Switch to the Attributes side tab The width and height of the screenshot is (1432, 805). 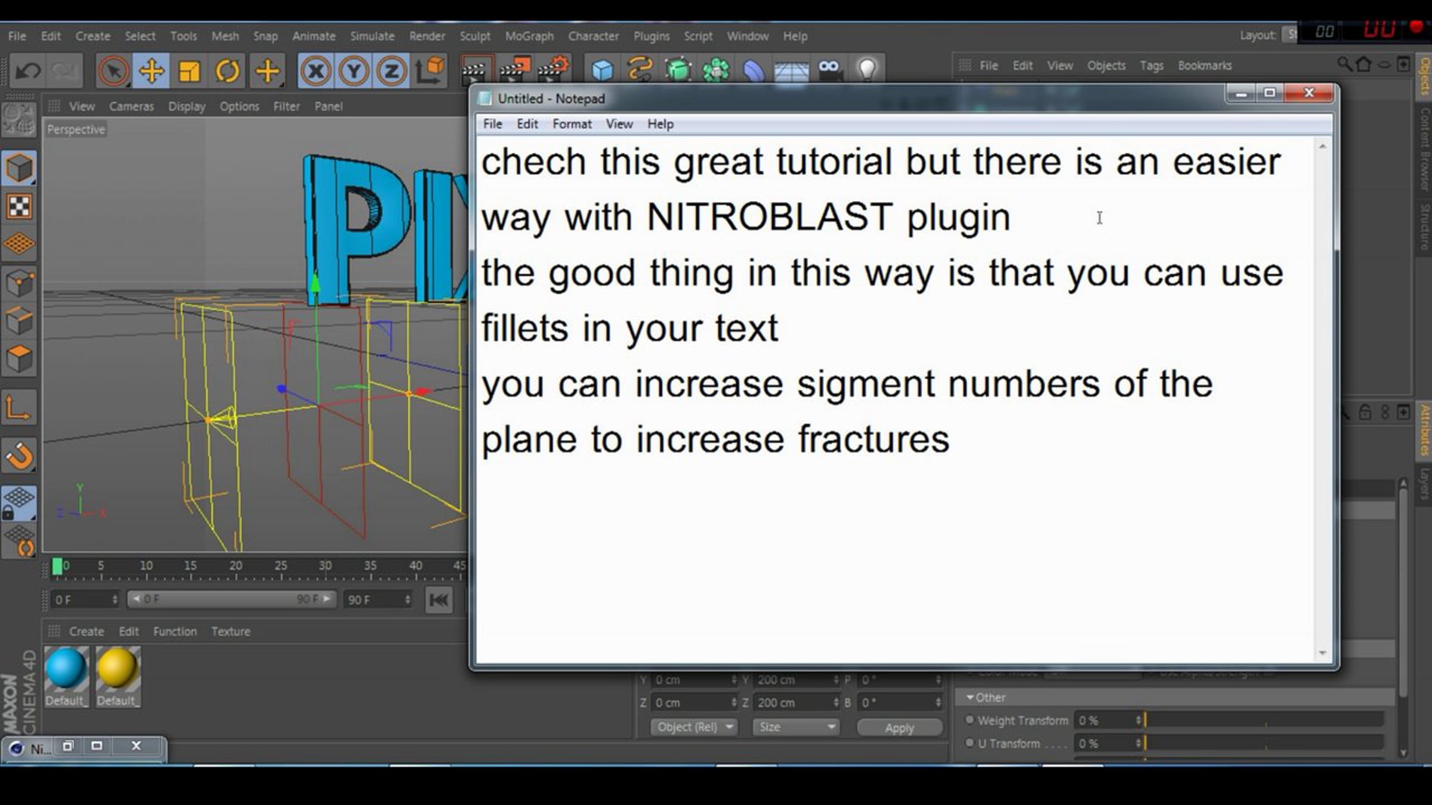click(1424, 431)
